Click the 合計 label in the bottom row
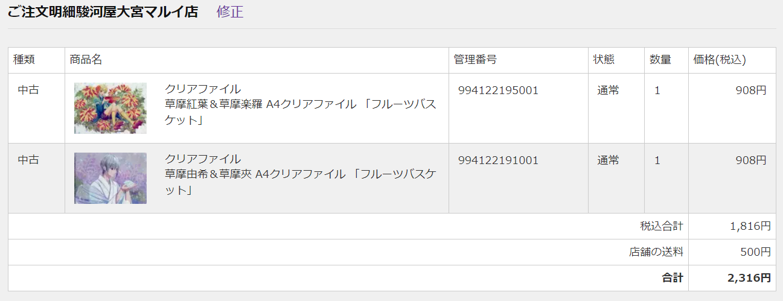 (x=673, y=278)
